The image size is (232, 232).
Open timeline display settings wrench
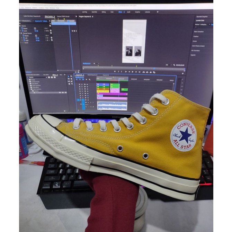(90, 80)
